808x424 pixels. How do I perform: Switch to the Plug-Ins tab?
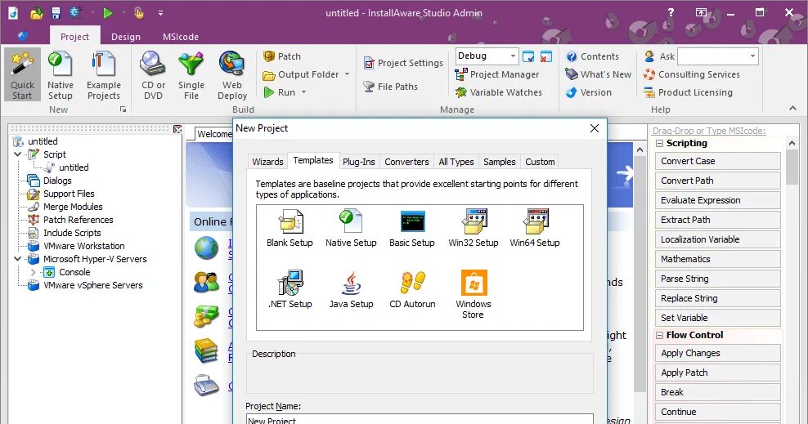[359, 162]
